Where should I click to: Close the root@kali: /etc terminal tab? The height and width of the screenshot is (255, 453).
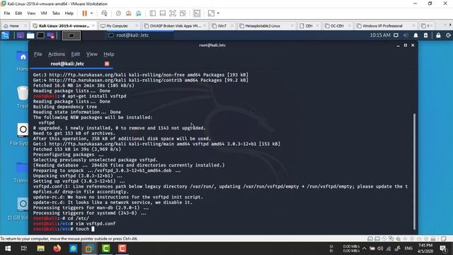[x=107, y=64]
